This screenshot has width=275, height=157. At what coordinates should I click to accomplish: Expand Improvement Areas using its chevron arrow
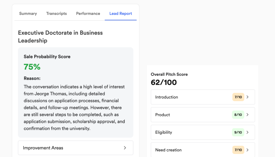click(125, 148)
